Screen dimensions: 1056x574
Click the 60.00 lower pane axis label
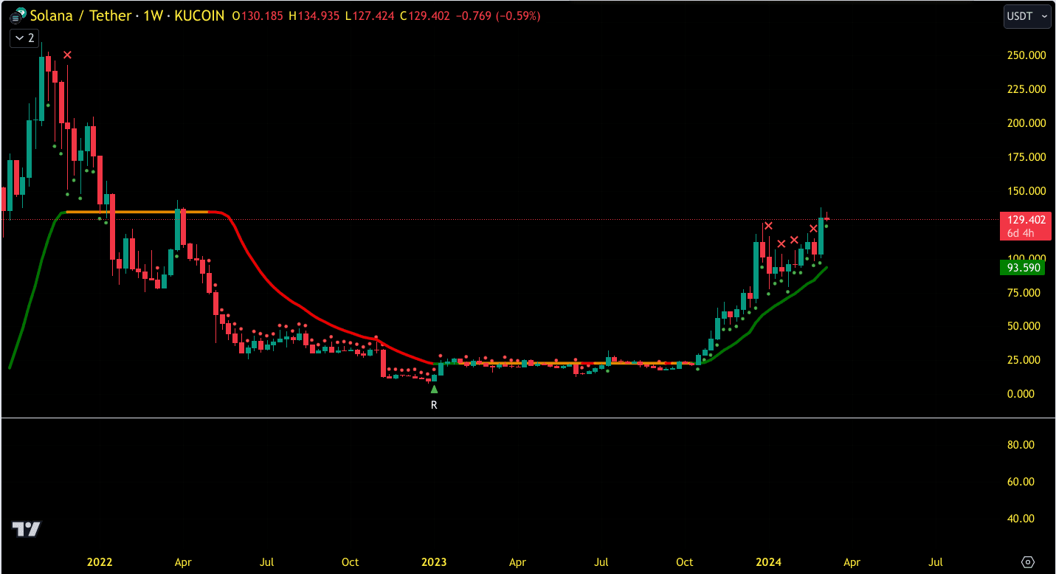tap(1021, 482)
